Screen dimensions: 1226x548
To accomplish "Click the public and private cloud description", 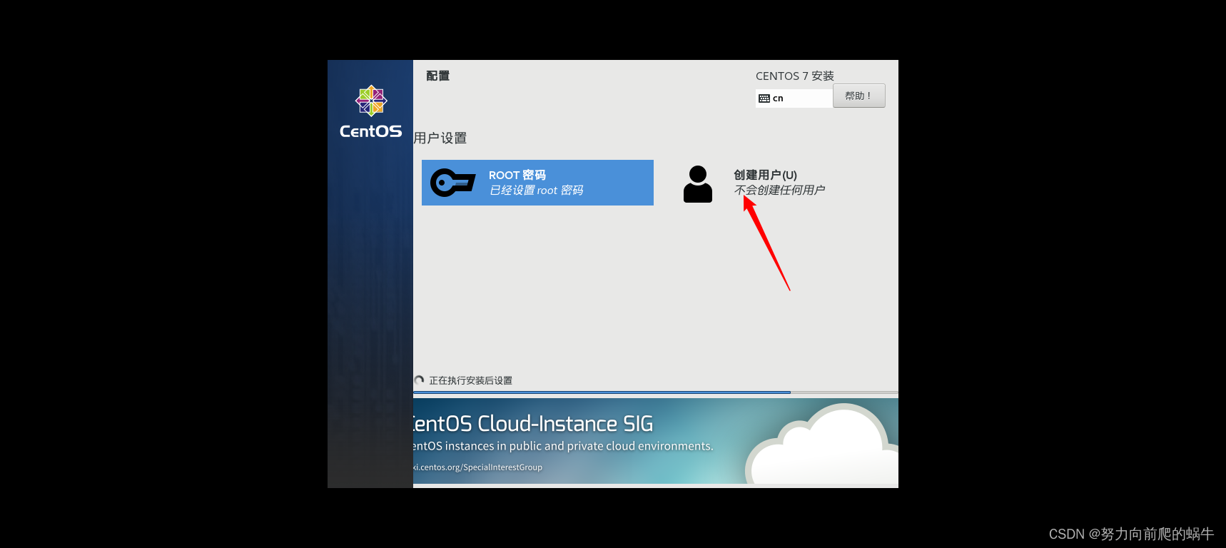I will pyautogui.click(x=563, y=446).
